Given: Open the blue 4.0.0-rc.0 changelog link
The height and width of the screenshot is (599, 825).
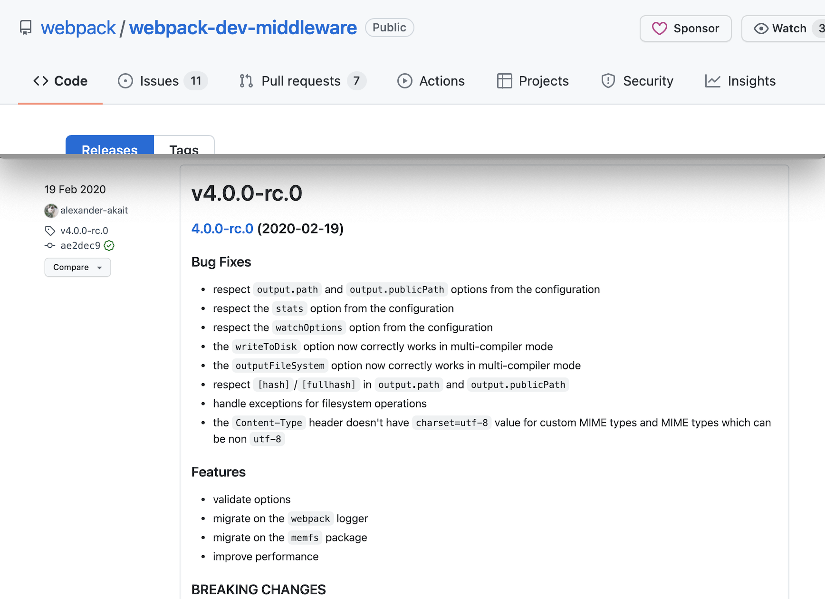Looking at the screenshot, I should coord(222,229).
